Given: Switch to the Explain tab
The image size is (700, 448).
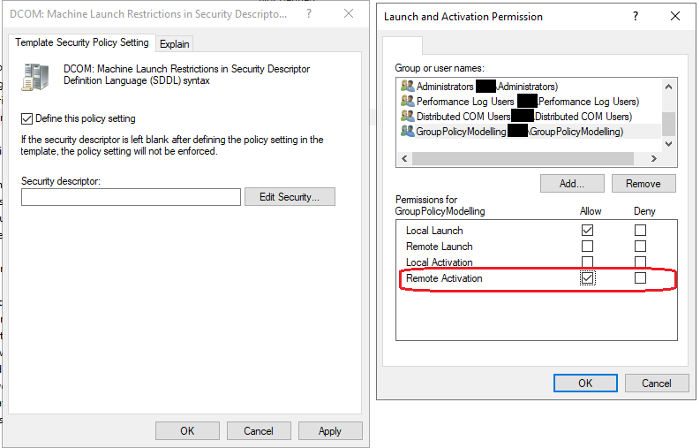Looking at the screenshot, I should pyautogui.click(x=175, y=44).
